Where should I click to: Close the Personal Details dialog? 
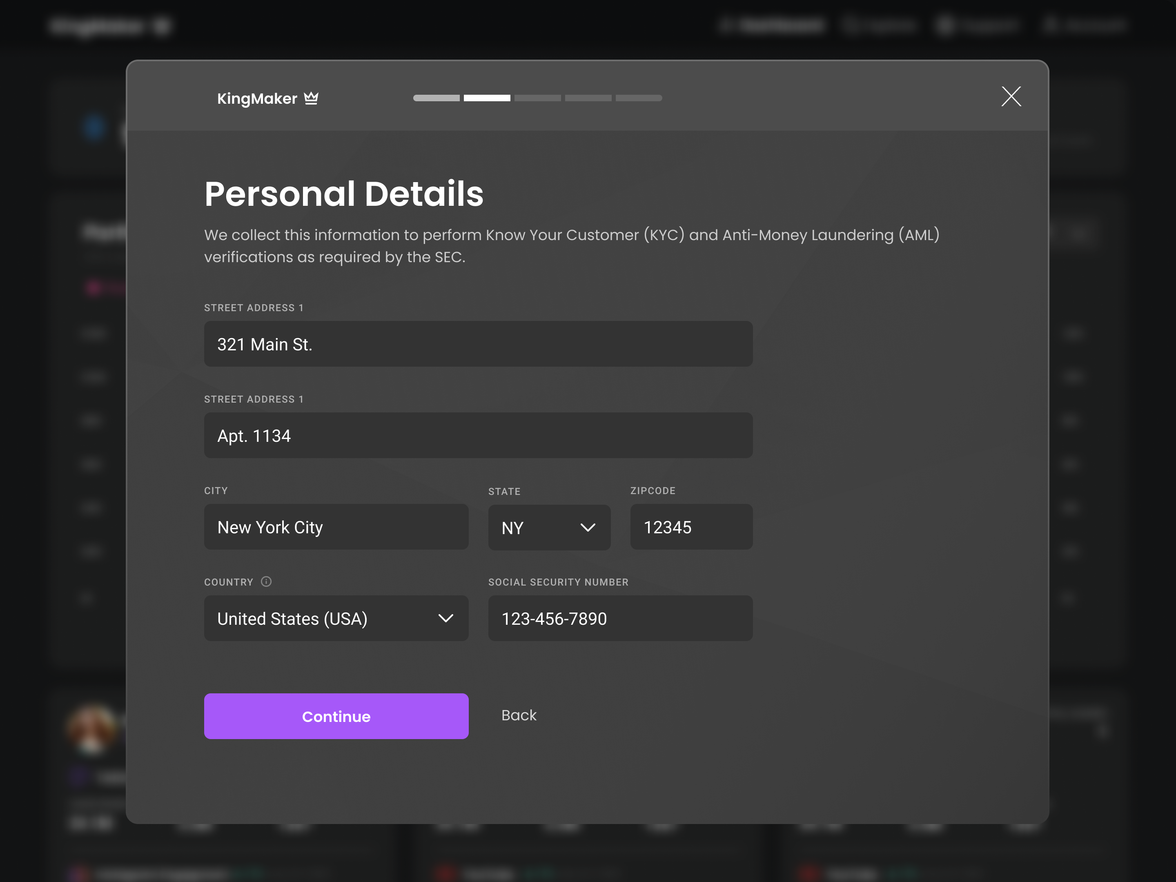click(x=1011, y=97)
